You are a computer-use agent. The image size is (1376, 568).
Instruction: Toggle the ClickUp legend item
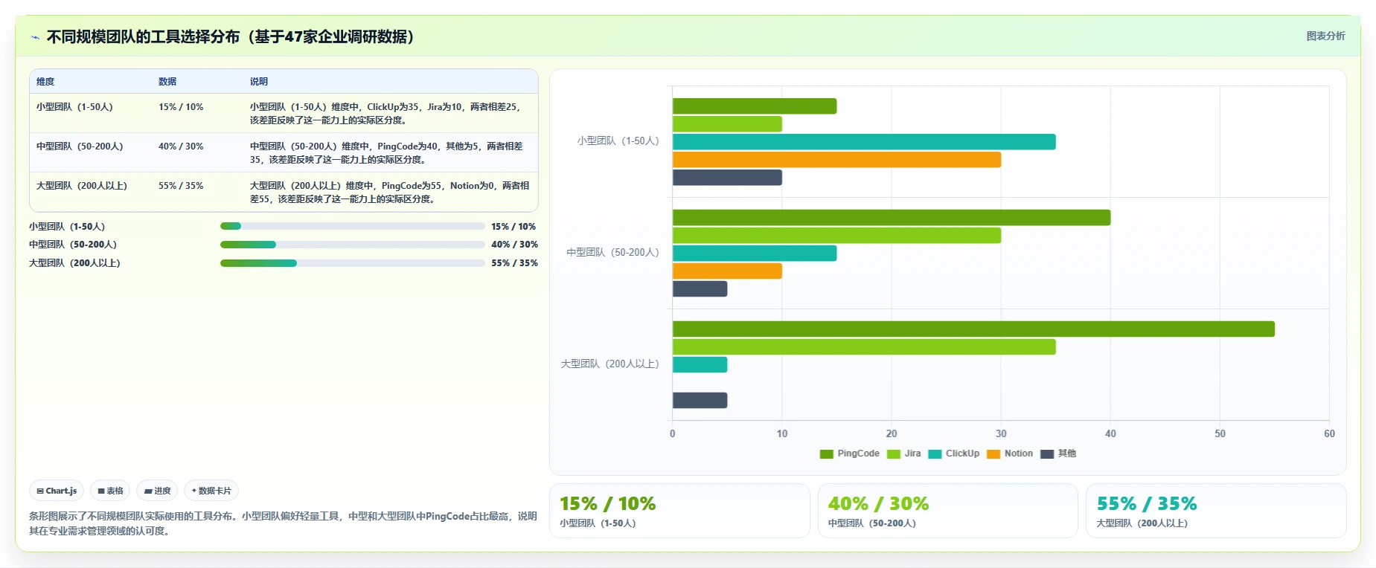coord(953,454)
